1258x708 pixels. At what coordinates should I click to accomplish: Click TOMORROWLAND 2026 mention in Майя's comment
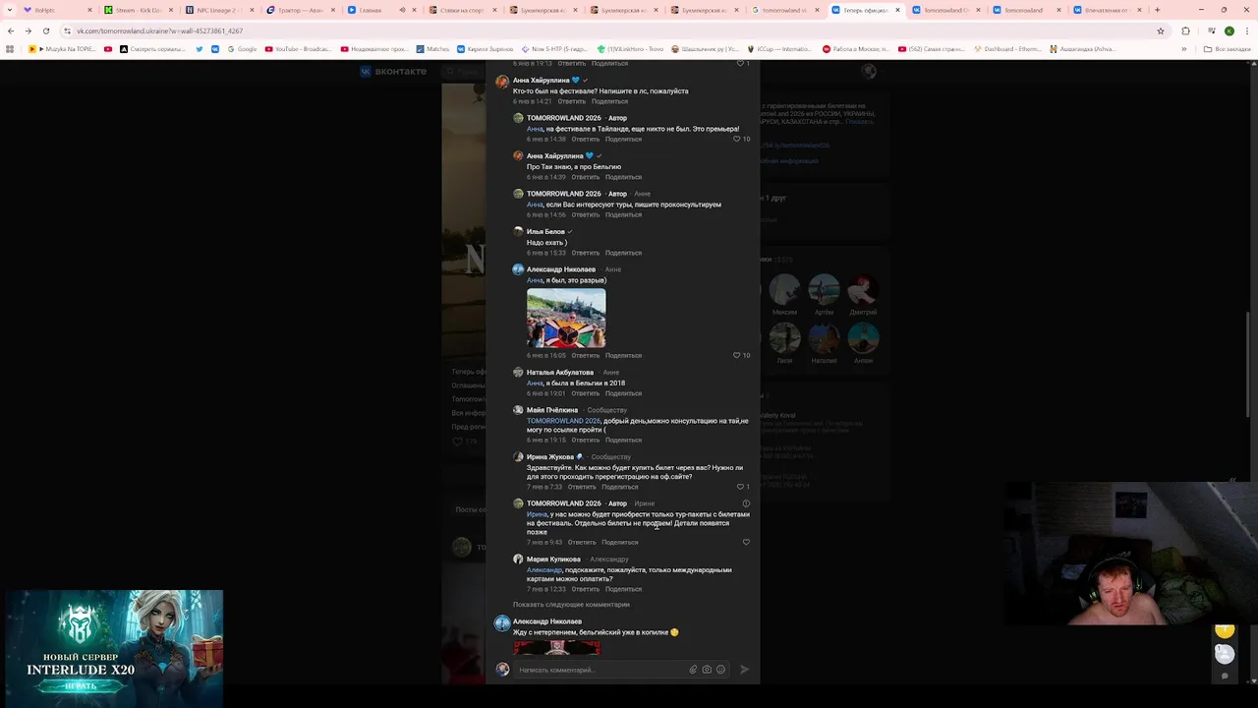tap(563, 421)
